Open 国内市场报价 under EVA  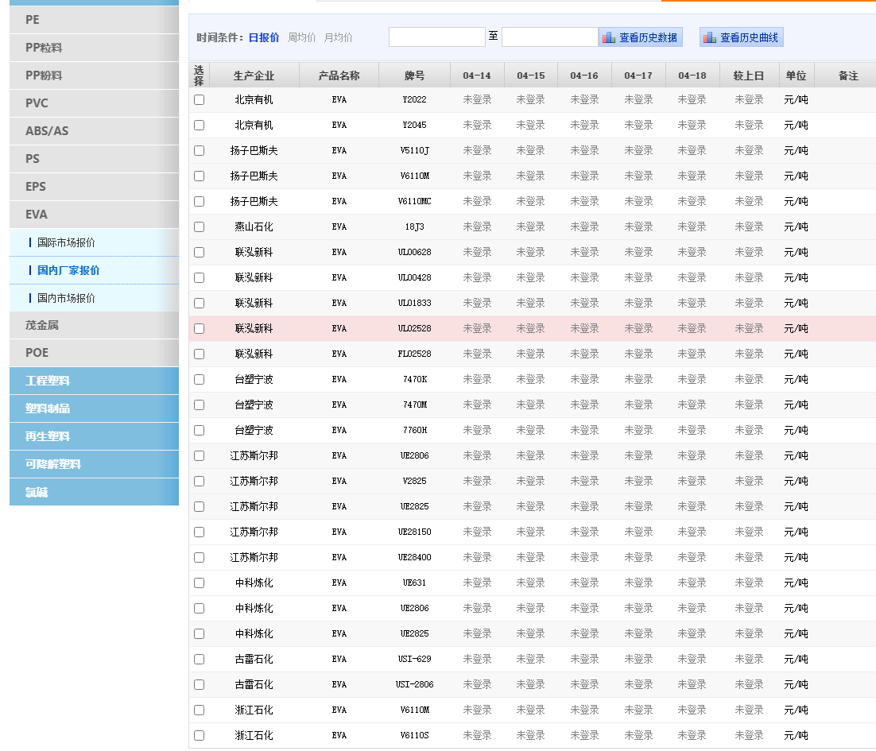pyautogui.click(x=66, y=298)
